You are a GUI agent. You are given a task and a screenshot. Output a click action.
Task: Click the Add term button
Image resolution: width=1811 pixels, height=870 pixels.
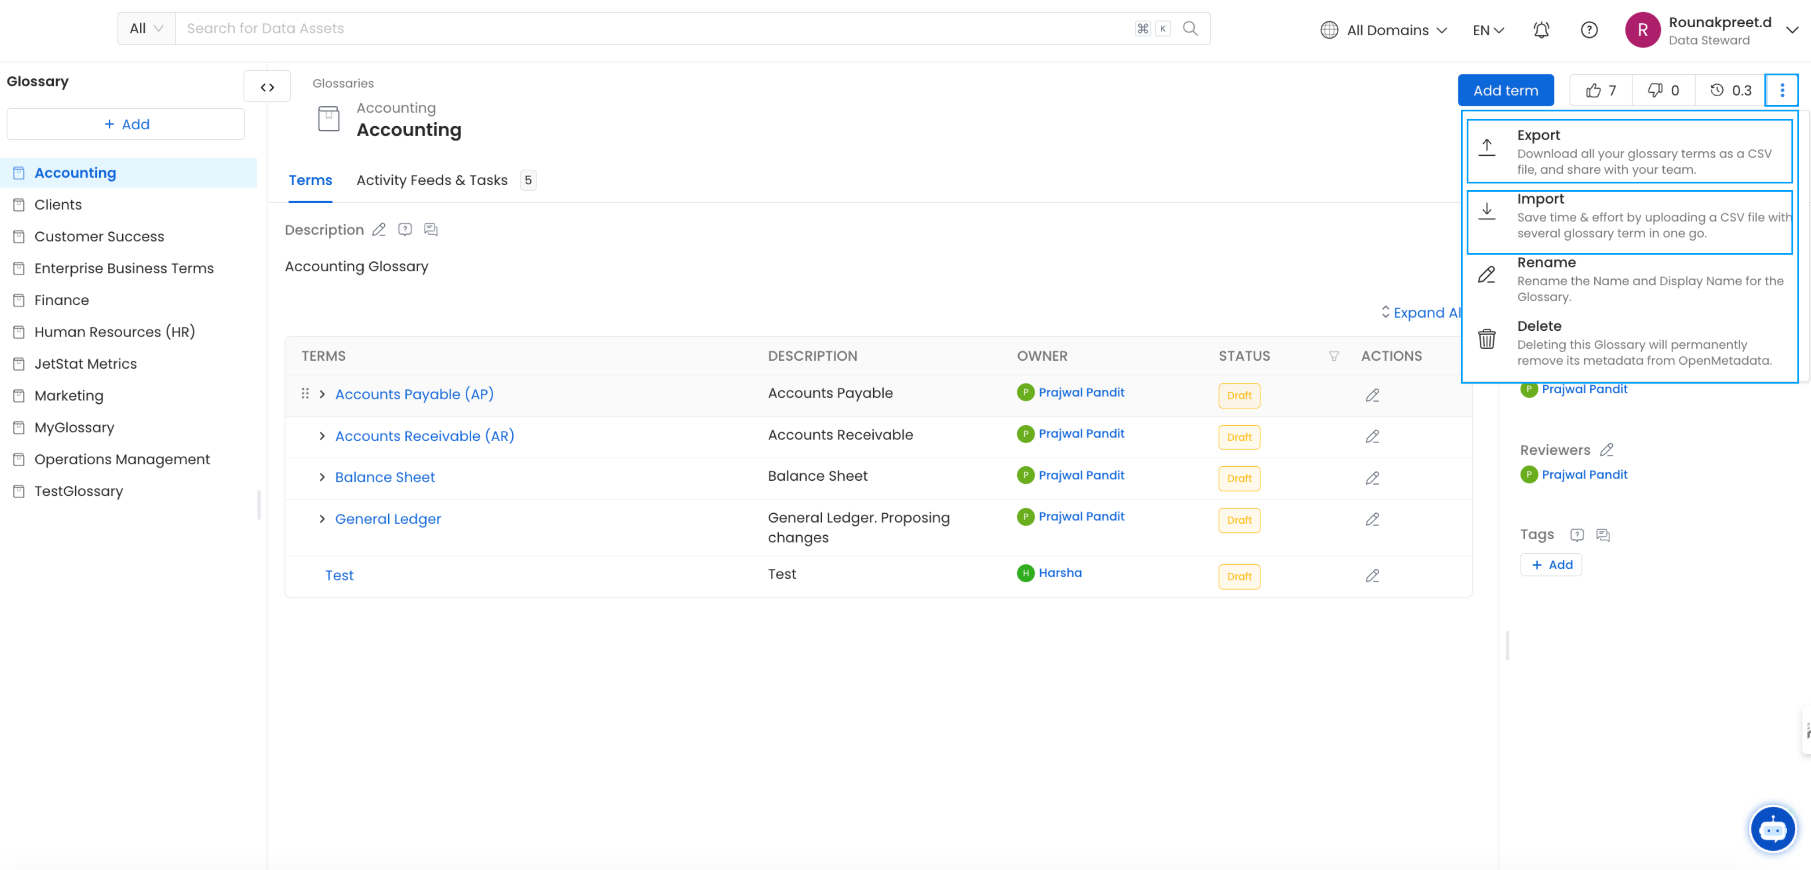tap(1505, 90)
